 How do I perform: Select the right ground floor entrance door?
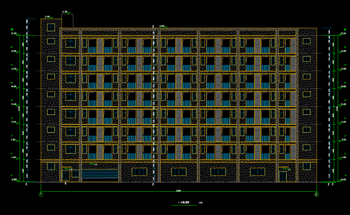pyautogui.click(x=283, y=177)
